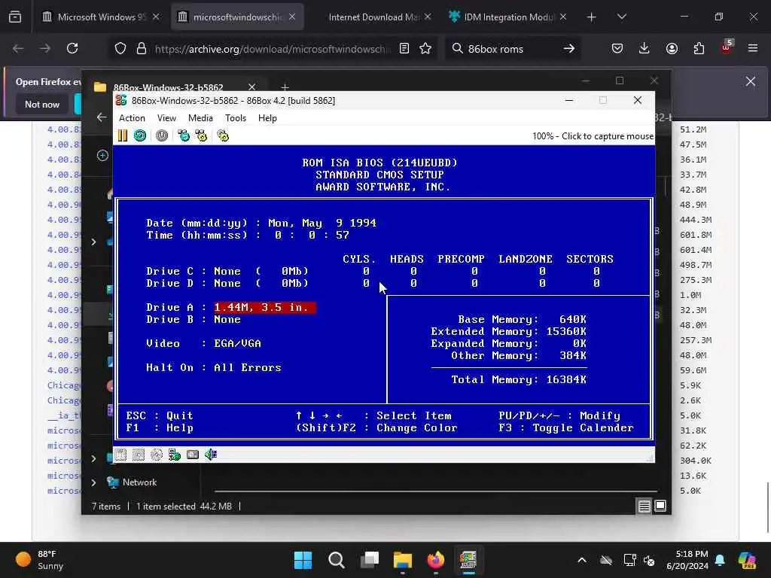This screenshot has height=578, width=771.
Task: Click the highlighted Drive A '1.44M, 3.5 in.' value
Action: (x=265, y=308)
